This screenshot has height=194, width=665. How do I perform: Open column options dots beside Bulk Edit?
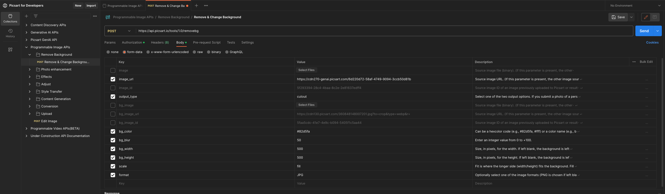coord(634,62)
